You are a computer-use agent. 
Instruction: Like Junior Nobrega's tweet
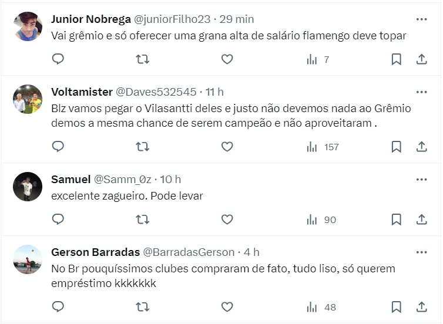point(227,59)
